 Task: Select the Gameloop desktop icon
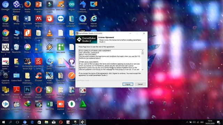[x=83, y=20]
